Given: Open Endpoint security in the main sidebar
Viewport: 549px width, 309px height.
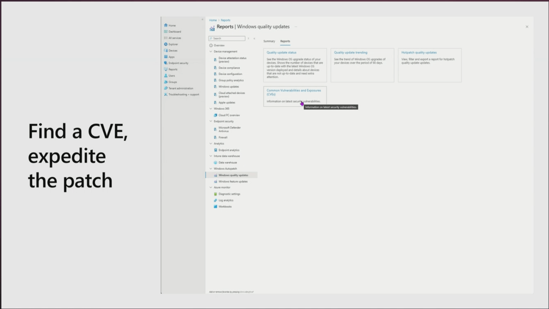Looking at the screenshot, I should [x=178, y=63].
